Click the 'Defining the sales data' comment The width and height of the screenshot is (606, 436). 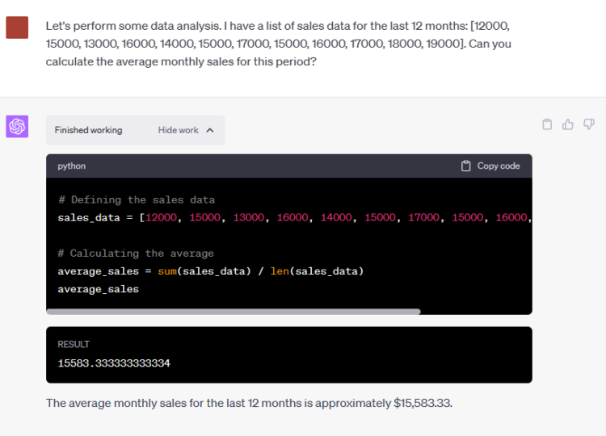136,200
